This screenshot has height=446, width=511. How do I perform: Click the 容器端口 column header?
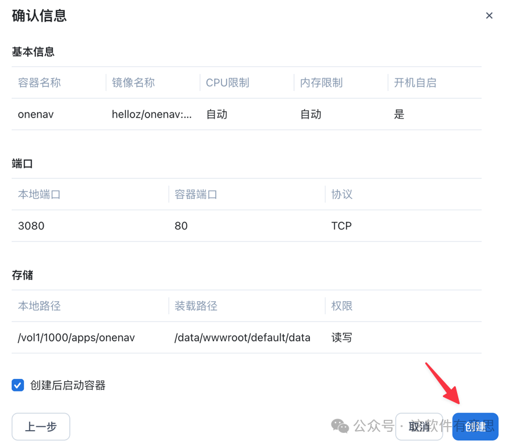click(196, 194)
